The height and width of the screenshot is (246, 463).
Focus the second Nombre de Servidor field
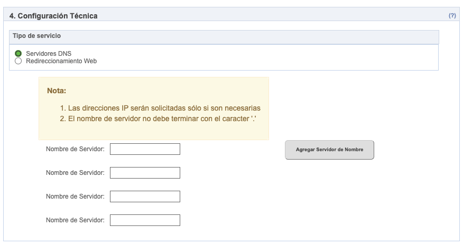(145, 173)
